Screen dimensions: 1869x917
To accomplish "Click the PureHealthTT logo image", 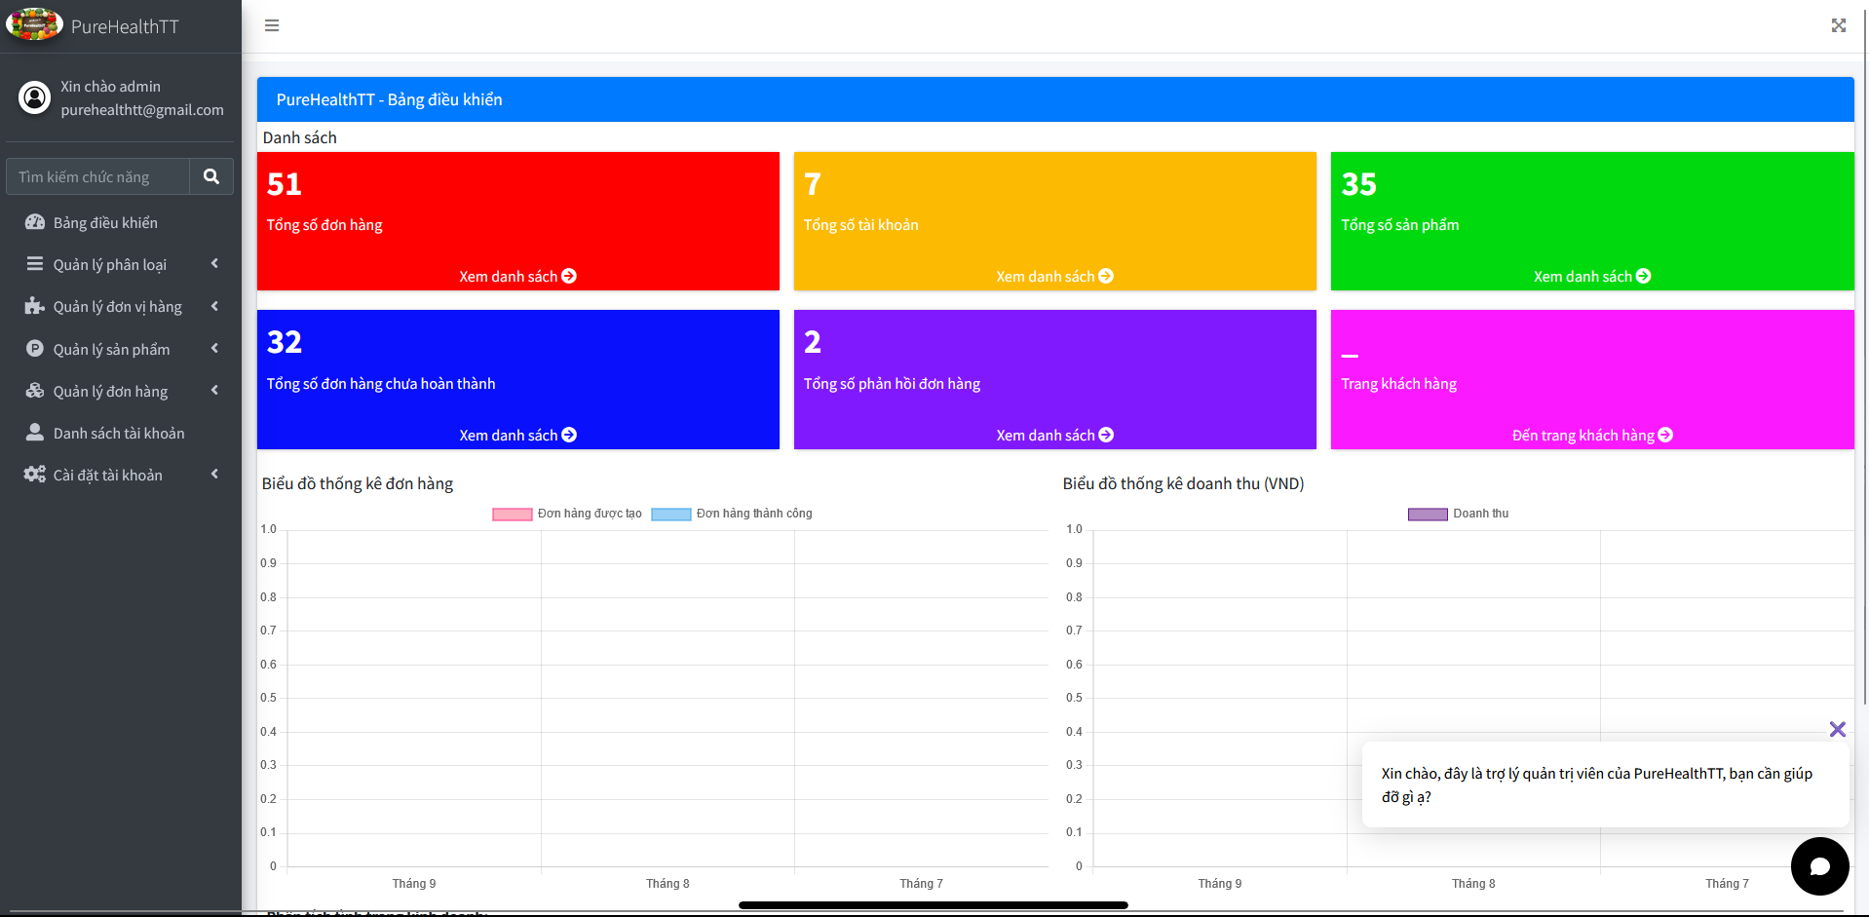I will click(34, 24).
